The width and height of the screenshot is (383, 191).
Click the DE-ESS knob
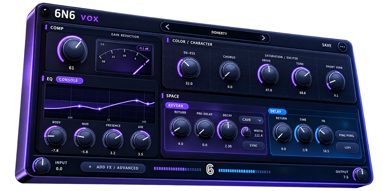tap(189, 67)
